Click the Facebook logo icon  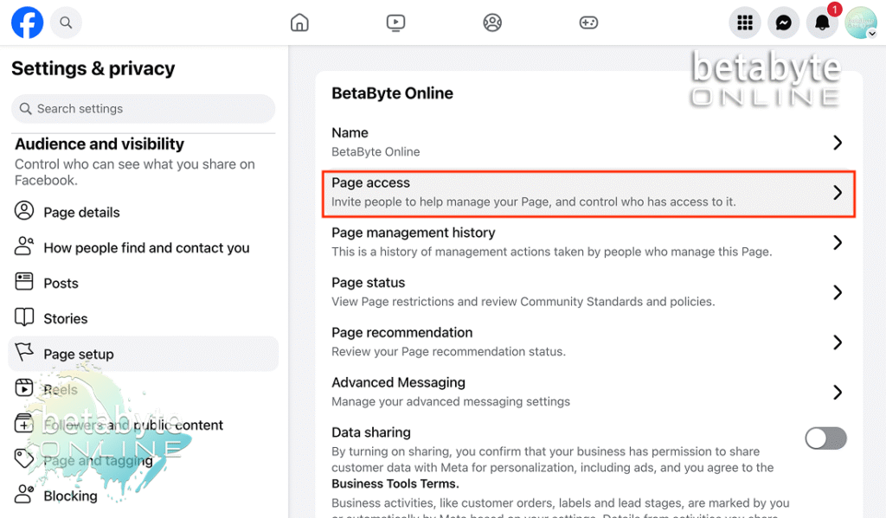(x=27, y=22)
